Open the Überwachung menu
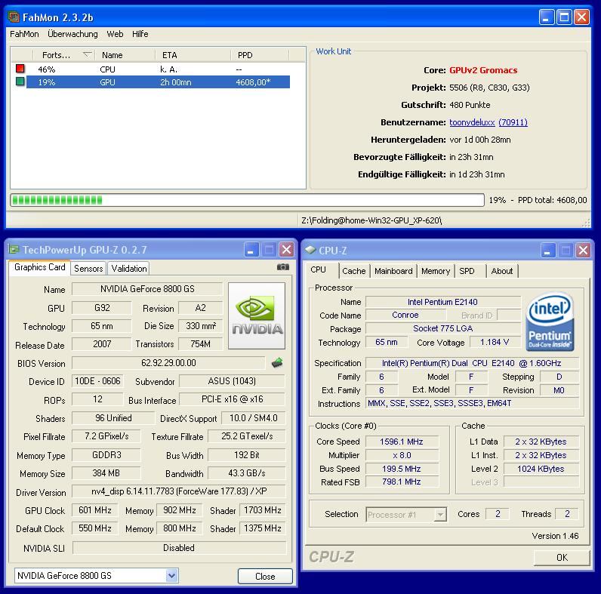The width and height of the screenshot is (601, 594). click(72, 34)
